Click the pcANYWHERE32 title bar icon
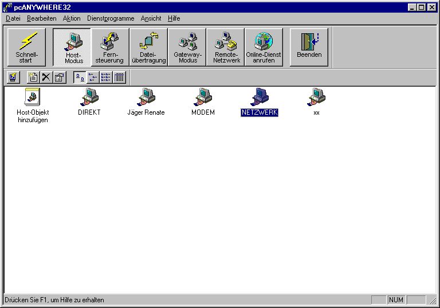440x308 pixels. (7, 7)
